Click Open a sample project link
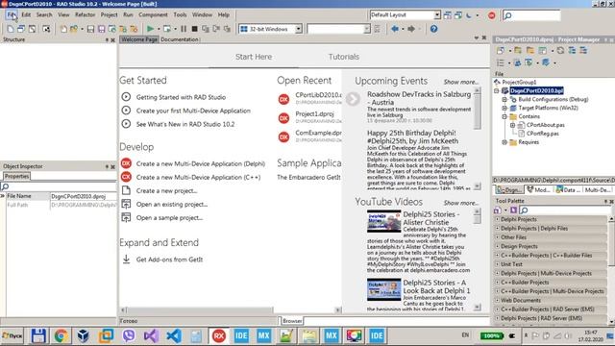The height and width of the screenshot is (346, 615). [x=169, y=218]
